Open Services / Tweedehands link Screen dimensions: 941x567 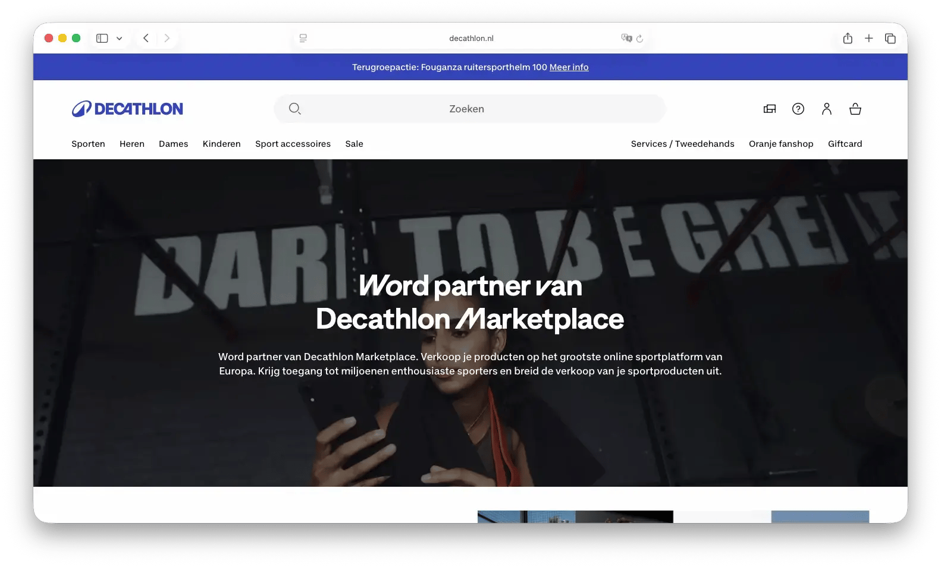tap(682, 144)
